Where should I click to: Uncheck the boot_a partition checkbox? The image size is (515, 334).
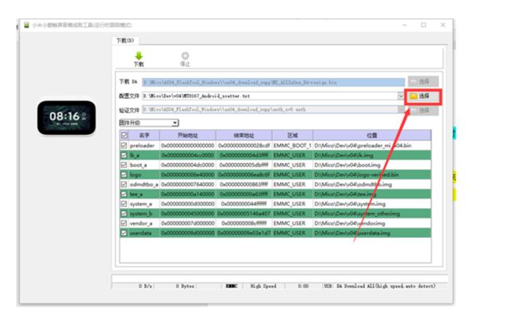click(124, 165)
